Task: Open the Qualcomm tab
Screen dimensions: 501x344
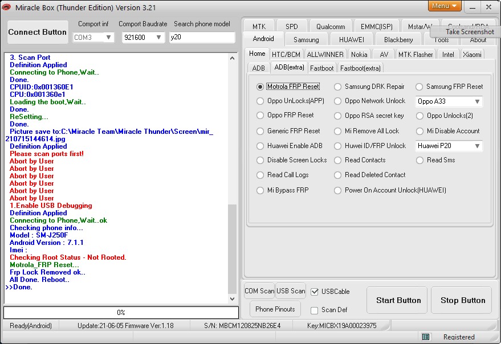Action: 331,27
